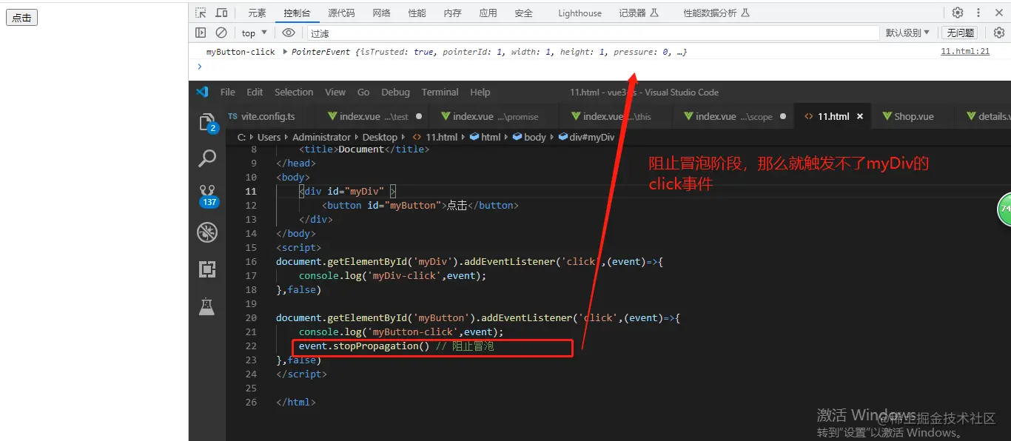
Task: Open DevTools settings gear icon
Action: pyautogui.click(x=958, y=13)
